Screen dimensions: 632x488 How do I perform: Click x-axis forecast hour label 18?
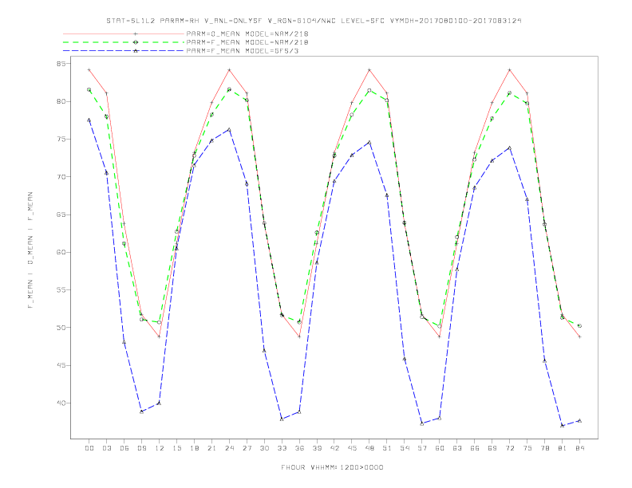(194, 448)
